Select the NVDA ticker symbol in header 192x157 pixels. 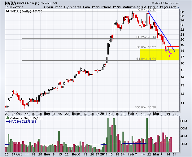coord(11,3)
